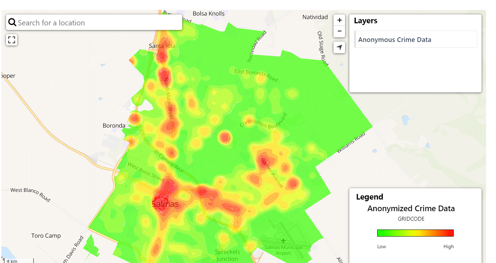Screen dimensions: 496x263
Task: Click the Salinas city label on map
Action: tap(165, 204)
